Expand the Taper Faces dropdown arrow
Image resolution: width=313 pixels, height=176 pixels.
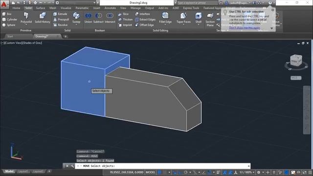pos(183,24)
